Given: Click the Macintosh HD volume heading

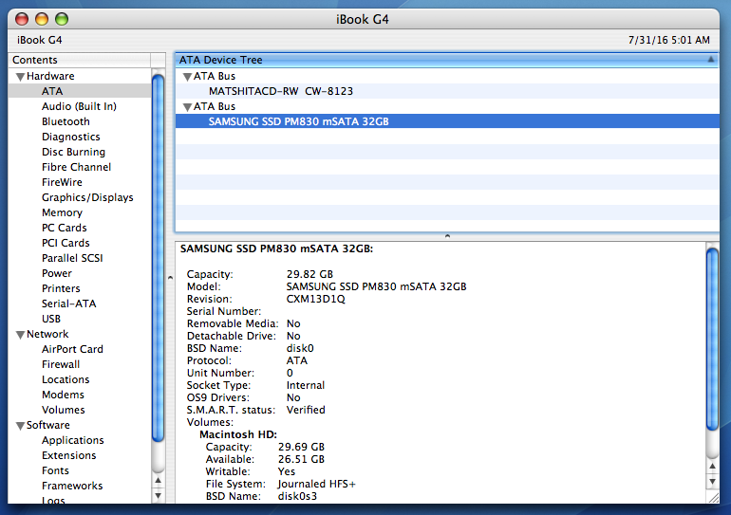Looking at the screenshot, I should tap(238, 435).
